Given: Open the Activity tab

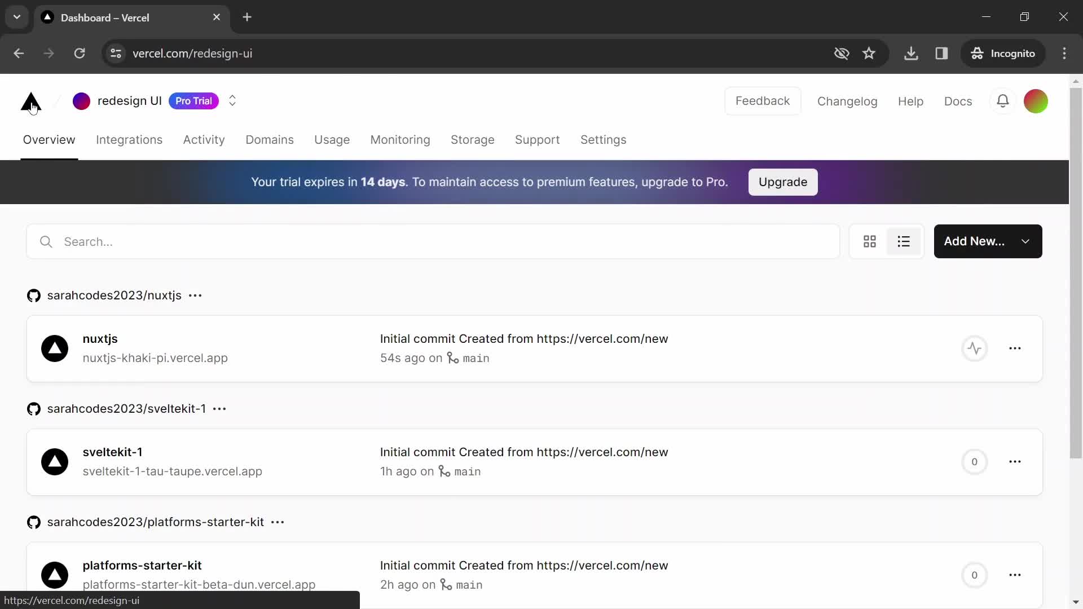Looking at the screenshot, I should pos(204,140).
